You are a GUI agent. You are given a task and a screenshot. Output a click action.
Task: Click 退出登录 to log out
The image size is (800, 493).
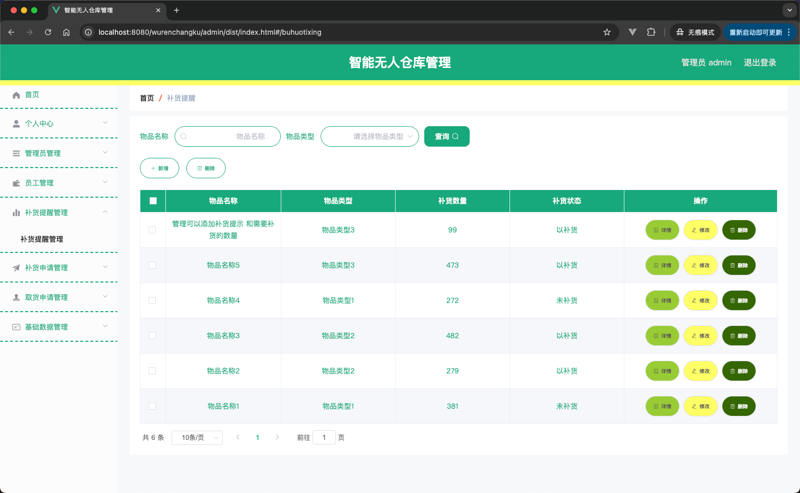pyautogui.click(x=760, y=62)
